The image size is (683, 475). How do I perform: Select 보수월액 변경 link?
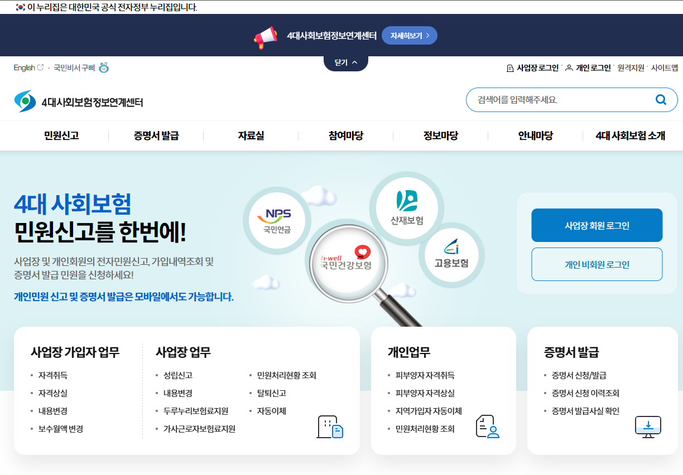[x=61, y=429]
